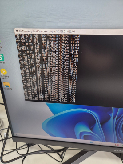
Task: Select the green music note desktop icon
Action: pyautogui.click(x=2, y=58)
